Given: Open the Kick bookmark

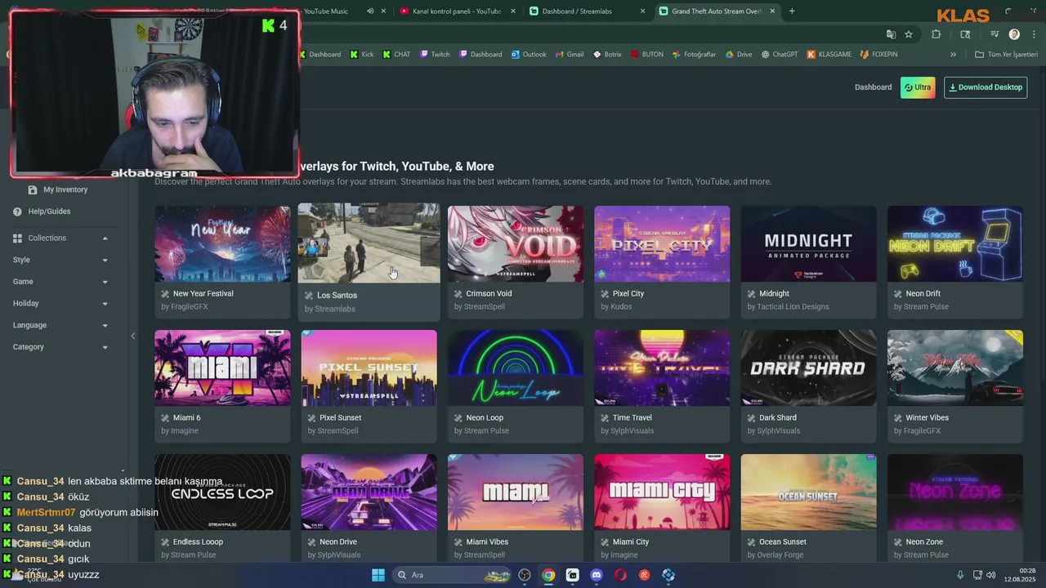Looking at the screenshot, I should [x=361, y=55].
